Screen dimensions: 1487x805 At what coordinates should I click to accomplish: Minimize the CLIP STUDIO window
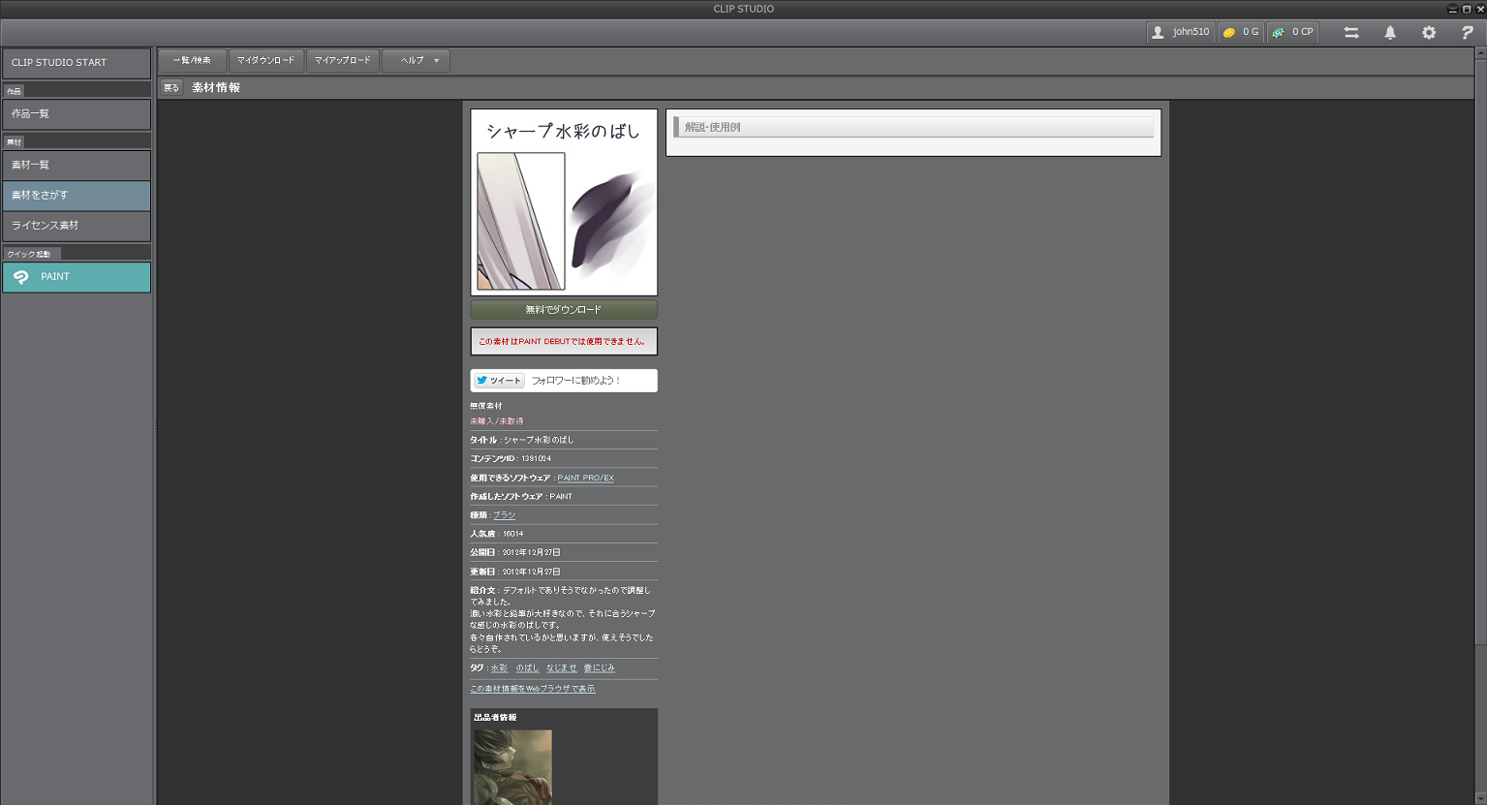coord(1452,9)
